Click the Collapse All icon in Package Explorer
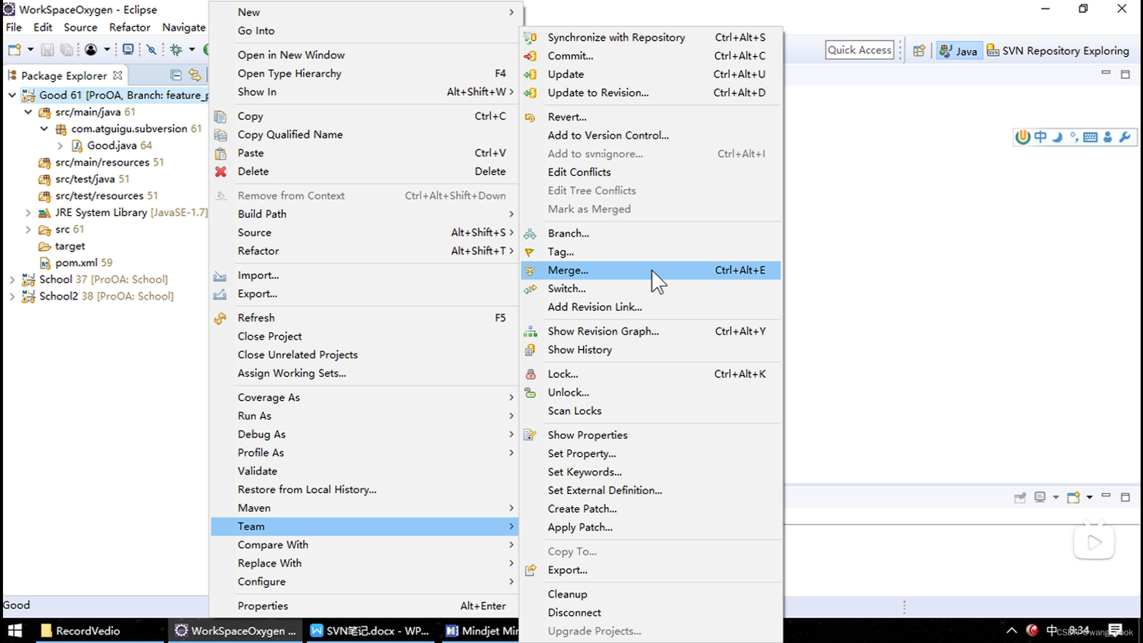 (176, 75)
